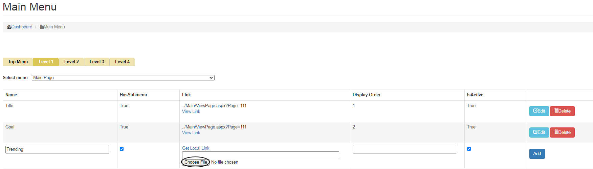The width and height of the screenshot is (593, 169).
Task: Click the Dashboard icon in breadcrumb
Action: point(9,27)
